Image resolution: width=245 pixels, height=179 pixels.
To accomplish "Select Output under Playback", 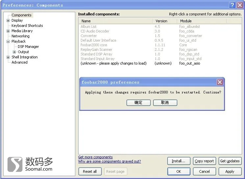I will (x=23, y=52).
